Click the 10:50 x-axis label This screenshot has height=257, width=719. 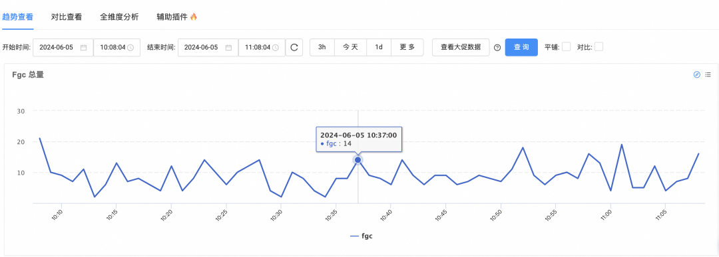(497, 215)
